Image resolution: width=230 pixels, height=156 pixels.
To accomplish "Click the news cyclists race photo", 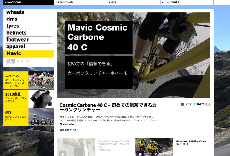I will pos(41,80).
